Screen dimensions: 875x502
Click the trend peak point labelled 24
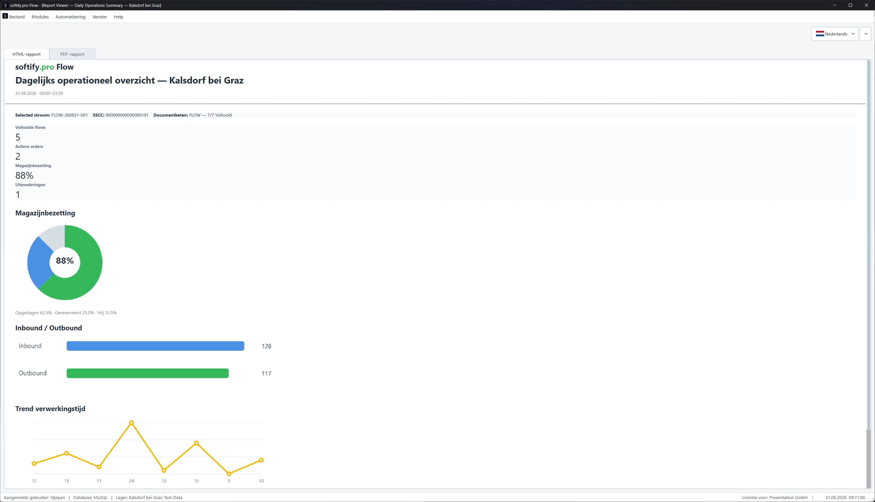tap(131, 423)
